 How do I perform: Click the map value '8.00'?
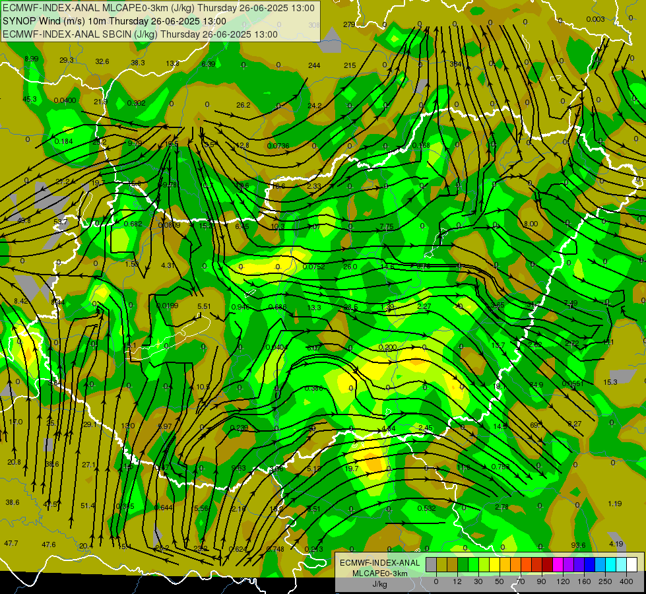pos(531,224)
